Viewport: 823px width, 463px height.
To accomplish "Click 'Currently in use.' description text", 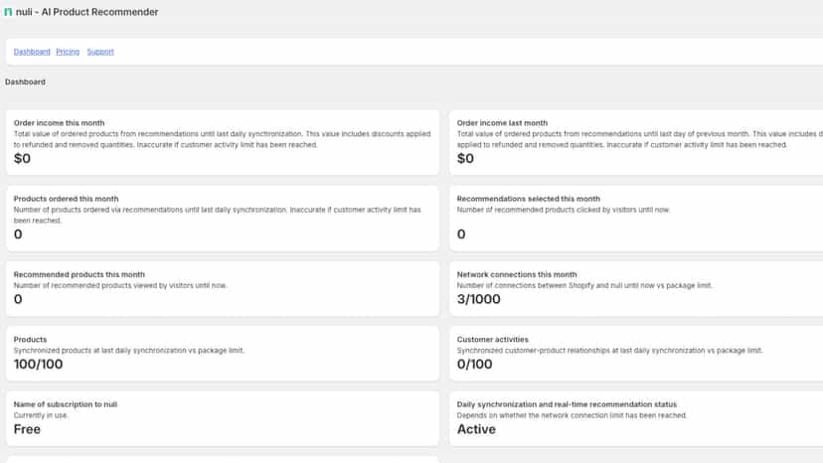I will click(x=41, y=415).
